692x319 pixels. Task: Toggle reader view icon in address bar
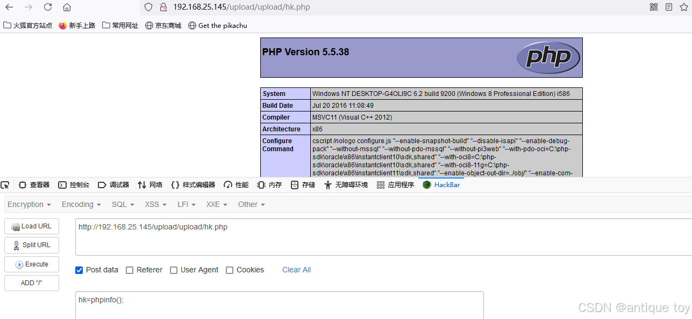click(x=669, y=7)
